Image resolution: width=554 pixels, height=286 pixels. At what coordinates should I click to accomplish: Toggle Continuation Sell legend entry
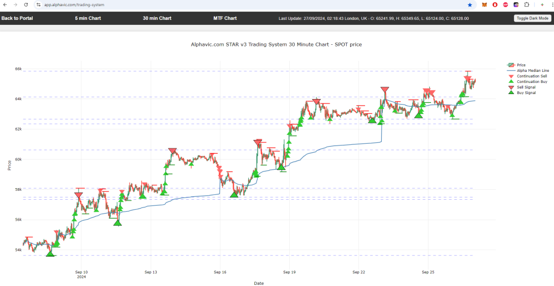(531, 76)
